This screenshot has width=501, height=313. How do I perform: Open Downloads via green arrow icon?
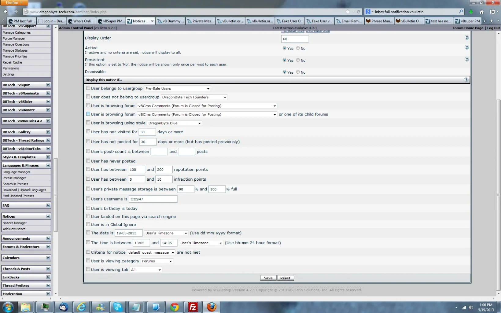coord(471,12)
